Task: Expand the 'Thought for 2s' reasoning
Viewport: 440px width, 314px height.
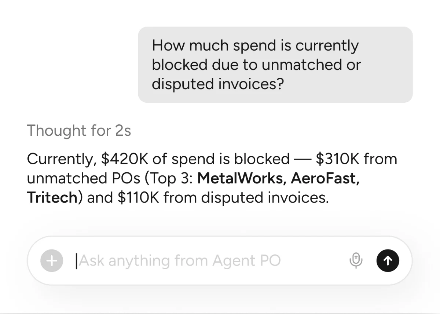Action: (79, 131)
